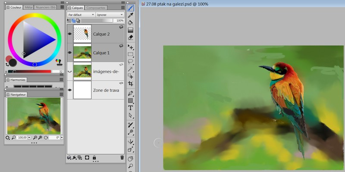This screenshot has width=345, height=172.
Task: Hide the Calque 2 layer
Action: [70, 34]
